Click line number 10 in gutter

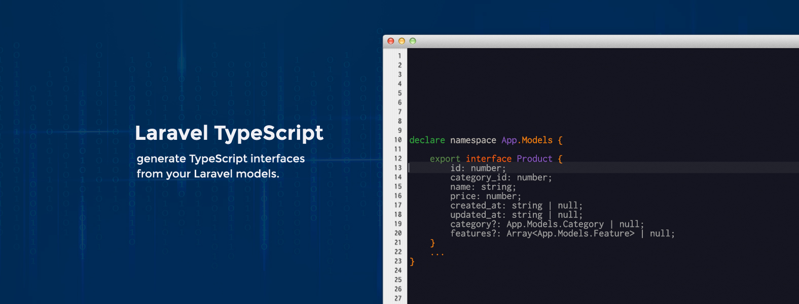tap(398, 140)
